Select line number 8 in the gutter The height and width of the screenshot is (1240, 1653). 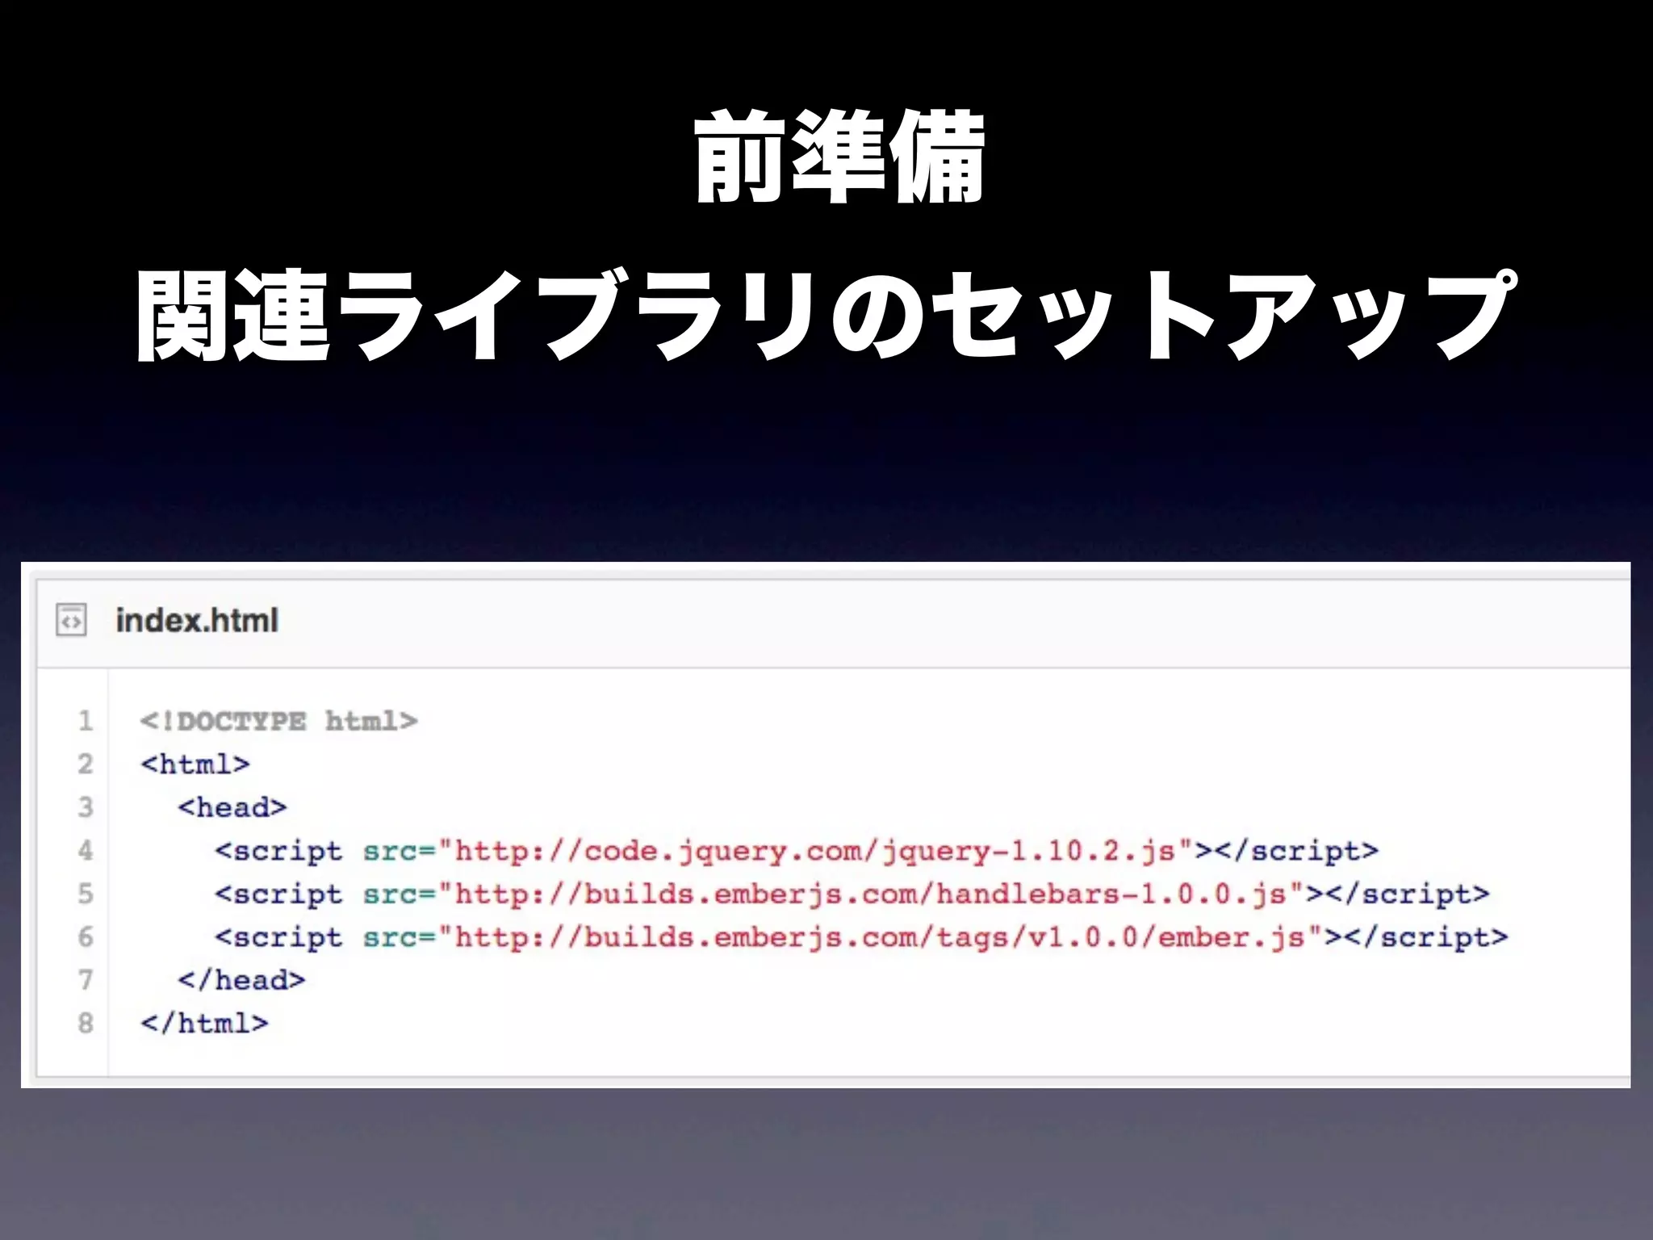86,1024
